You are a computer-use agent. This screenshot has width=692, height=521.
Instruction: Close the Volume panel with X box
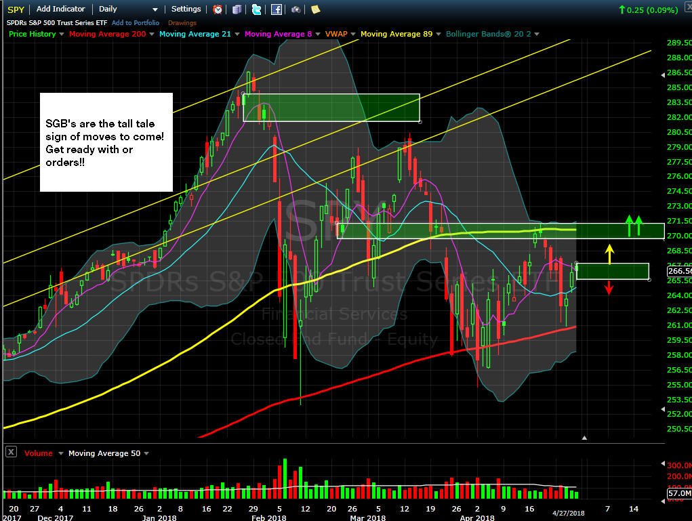(x=11, y=452)
